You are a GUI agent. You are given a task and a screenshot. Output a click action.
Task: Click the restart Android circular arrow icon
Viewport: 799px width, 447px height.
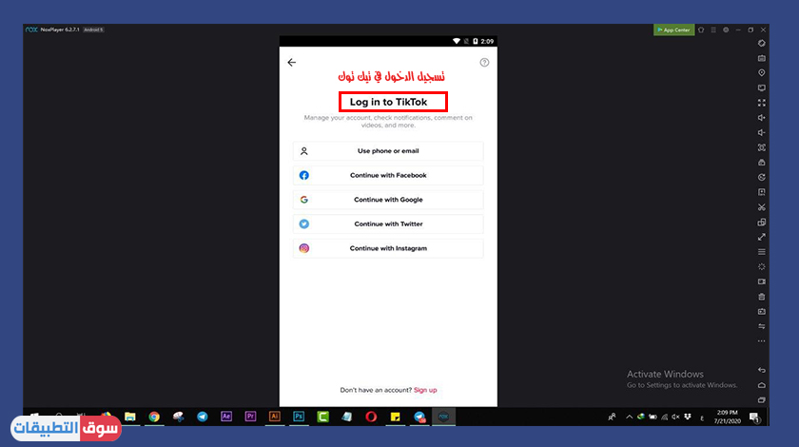pos(761,177)
